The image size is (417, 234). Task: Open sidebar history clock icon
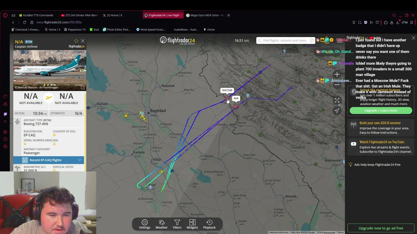pos(5,139)
